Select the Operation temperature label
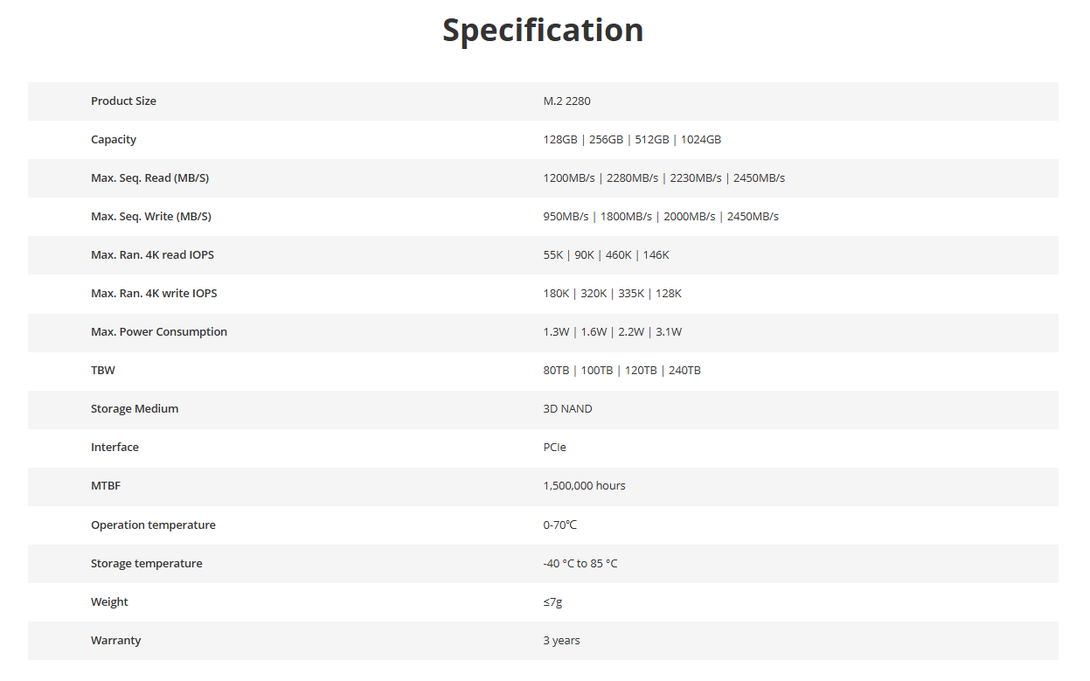Screen dimensions: 1090x681 [153, 525]
